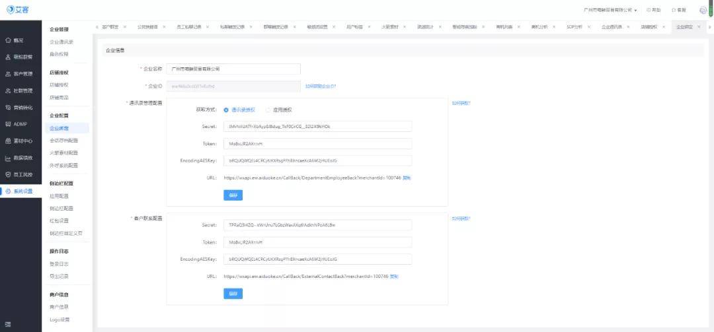This screenshot has height=332, width=714.
Task: Open the user avatar at top right
Action: pos(703,11)
